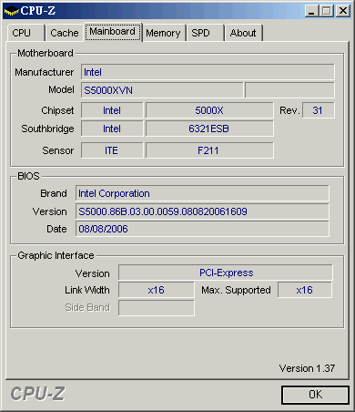
Task: Click the Sensor label
Action: click(x=58, y=150)
